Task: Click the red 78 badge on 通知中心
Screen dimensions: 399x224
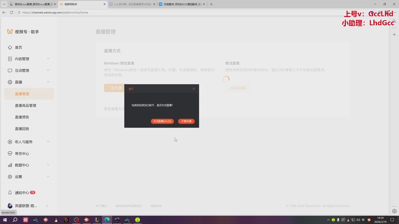Action: [32, 193]
